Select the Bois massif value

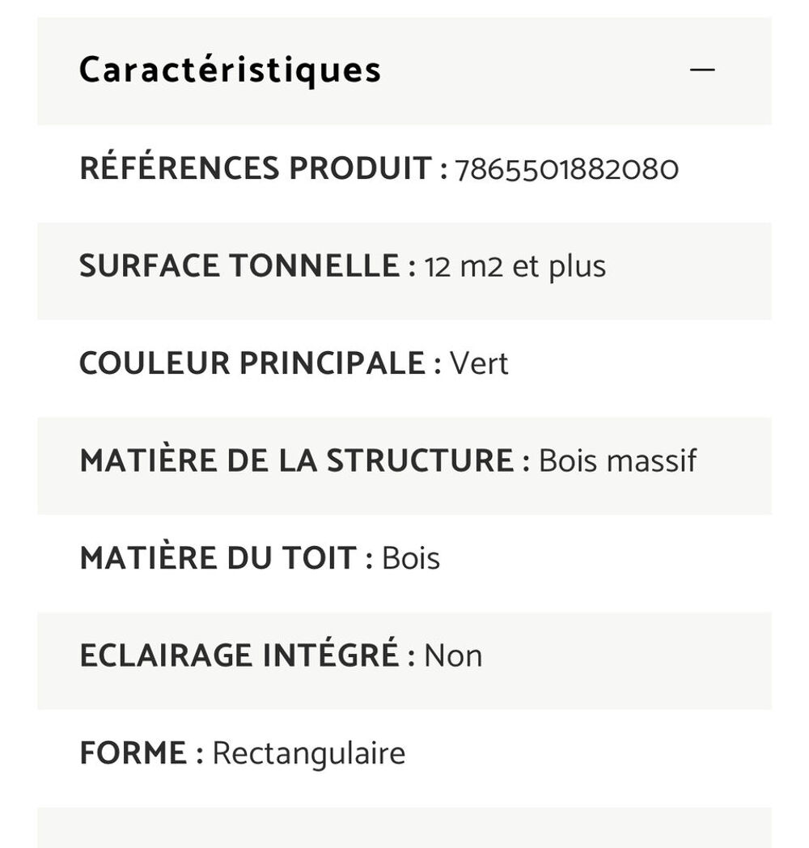tap(617, 460)
